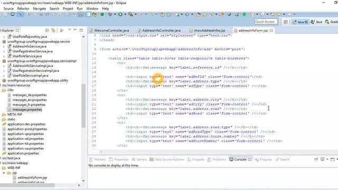Open the Run menu

pyautogui.click(x=80, y=8)
